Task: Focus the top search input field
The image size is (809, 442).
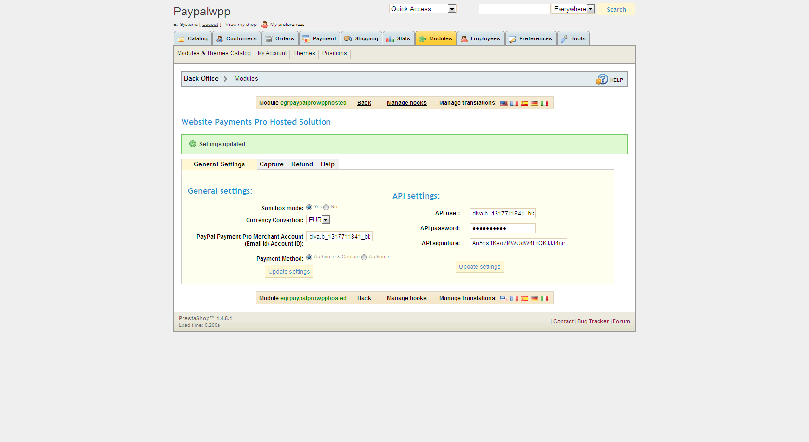Action: [514, 9]
